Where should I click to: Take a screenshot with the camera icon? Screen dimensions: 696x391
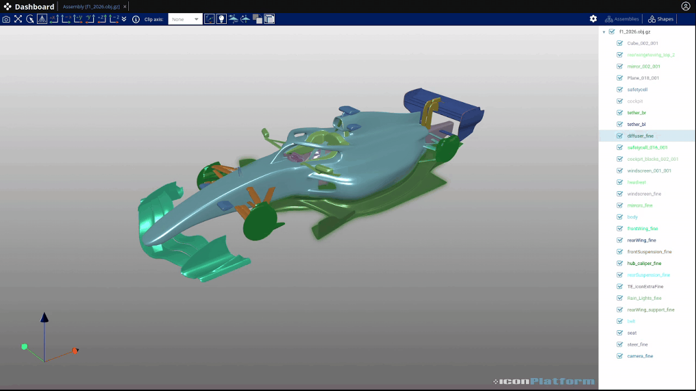pyautogui.click(x=6, y=19)
